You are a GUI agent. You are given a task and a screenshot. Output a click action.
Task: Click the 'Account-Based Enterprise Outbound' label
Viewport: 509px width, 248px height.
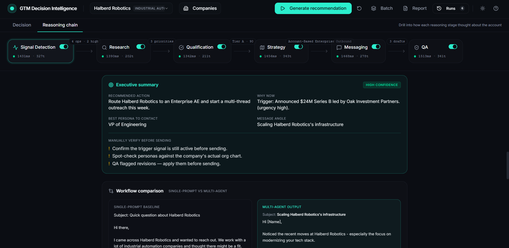tap(320, 41)
